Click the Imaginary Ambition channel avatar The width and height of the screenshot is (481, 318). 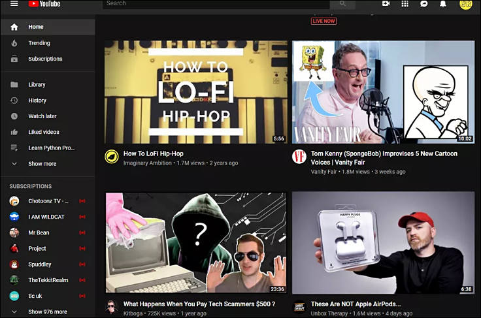pos(112,157)
